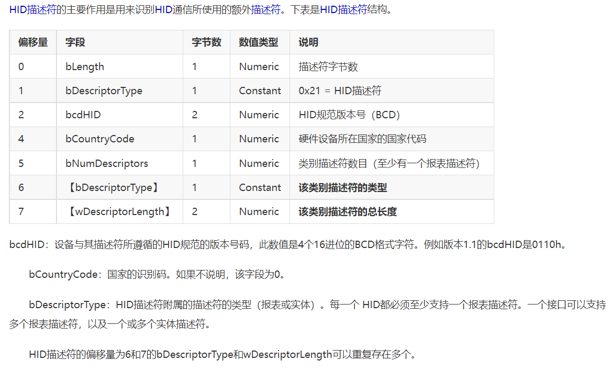The image size is (612, 372).
Task: Click the bcdHID field cell in table
Action: pos(83,115)
